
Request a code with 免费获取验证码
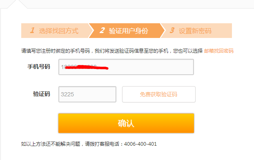click(x=159, y=94)
